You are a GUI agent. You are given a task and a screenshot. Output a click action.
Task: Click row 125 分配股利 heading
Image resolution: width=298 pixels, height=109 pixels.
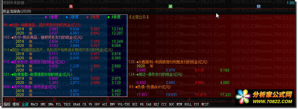tap(168, 62)
